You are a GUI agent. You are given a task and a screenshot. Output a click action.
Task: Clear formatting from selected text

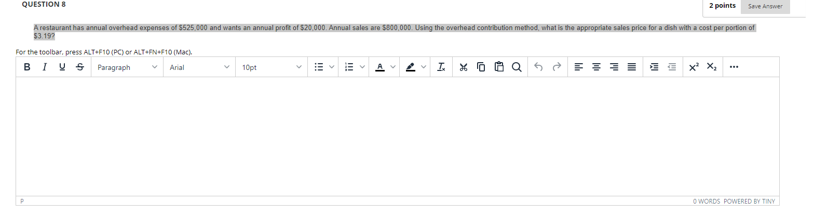point(441,67)
